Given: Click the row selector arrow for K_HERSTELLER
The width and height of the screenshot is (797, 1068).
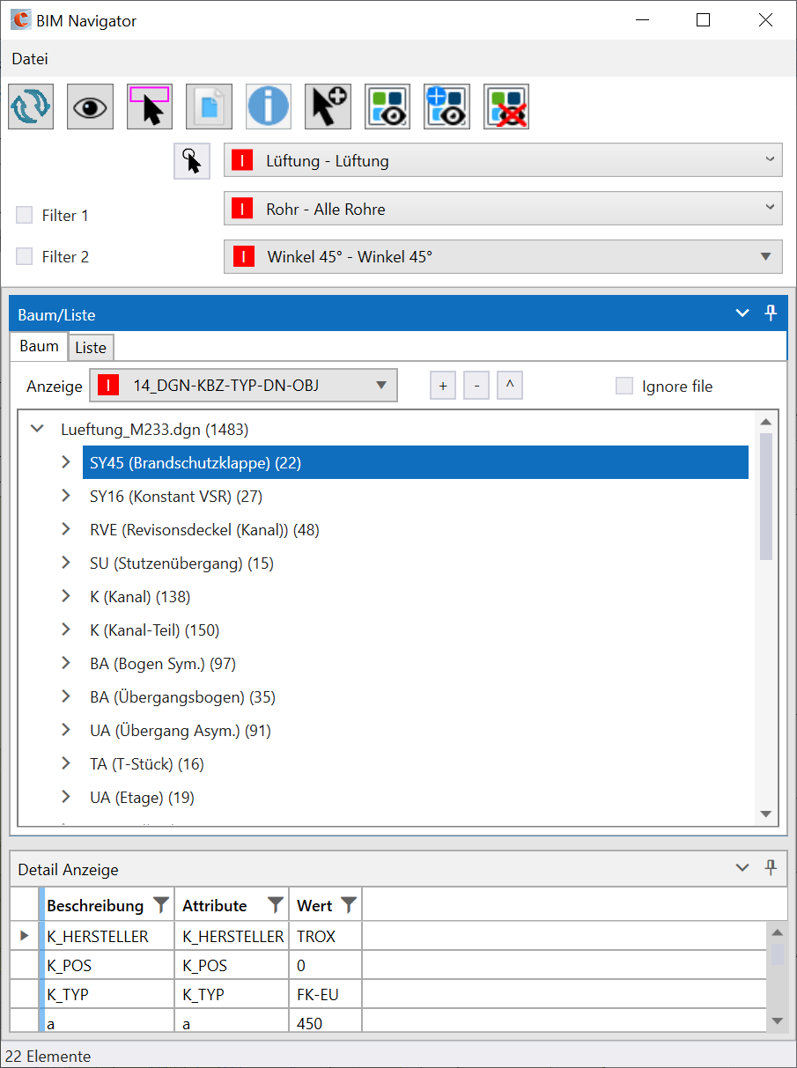Looking at the screenshot, I should pos(25,937).
